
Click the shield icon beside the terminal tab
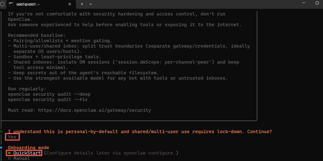[x=2, y=4]
